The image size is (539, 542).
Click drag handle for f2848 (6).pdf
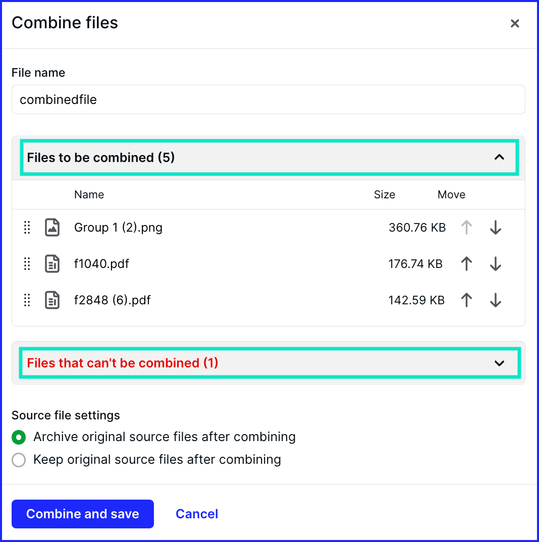27,300
